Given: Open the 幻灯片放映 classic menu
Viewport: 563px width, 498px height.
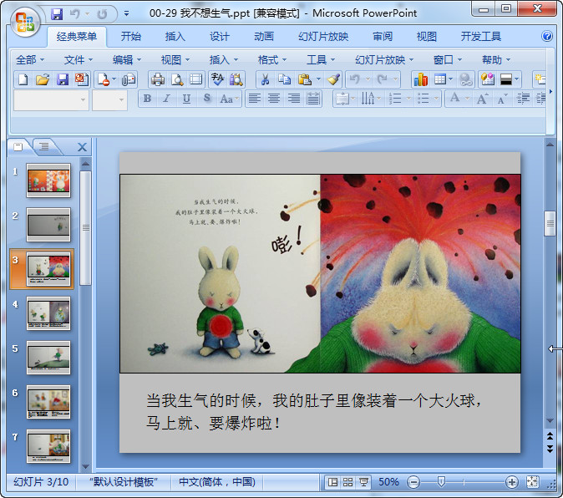Looking at the screenshot, I should [x=384, y=60].
